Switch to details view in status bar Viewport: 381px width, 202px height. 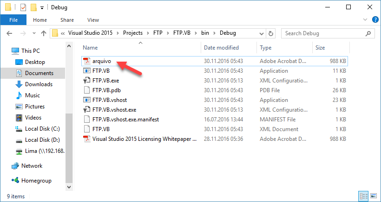[x=363, y=196]
